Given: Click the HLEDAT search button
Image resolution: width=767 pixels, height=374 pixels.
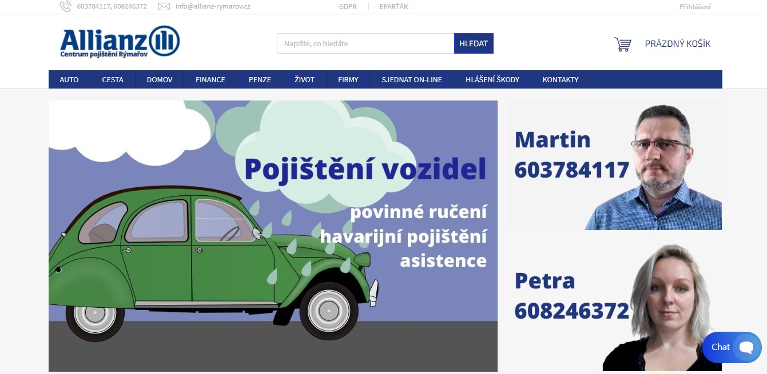Looking at the screenshot, I should [474, 43].
